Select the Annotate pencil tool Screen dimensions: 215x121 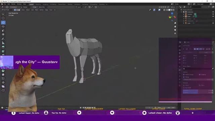[3, 39]
